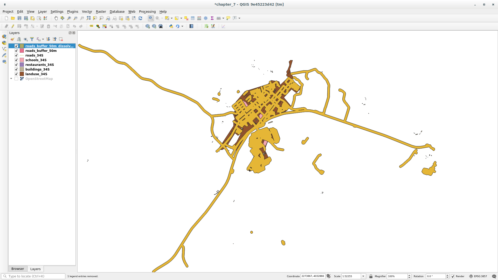
Task: Open the select features tool dropdown arrow
Action: (x=172, y=18)
